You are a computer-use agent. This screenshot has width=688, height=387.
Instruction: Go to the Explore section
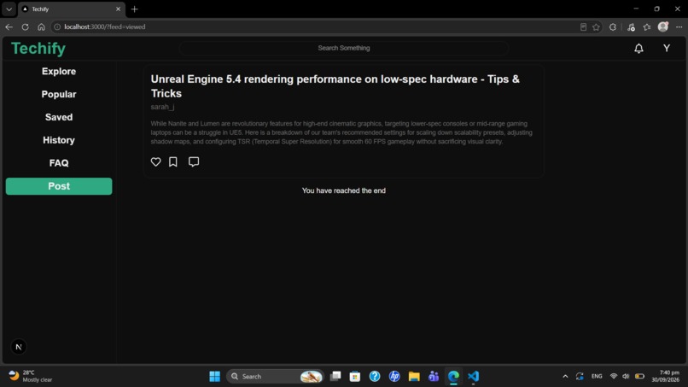59,71
